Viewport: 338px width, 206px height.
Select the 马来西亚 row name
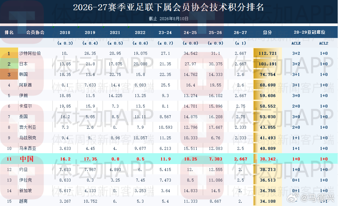pos(28,148)
